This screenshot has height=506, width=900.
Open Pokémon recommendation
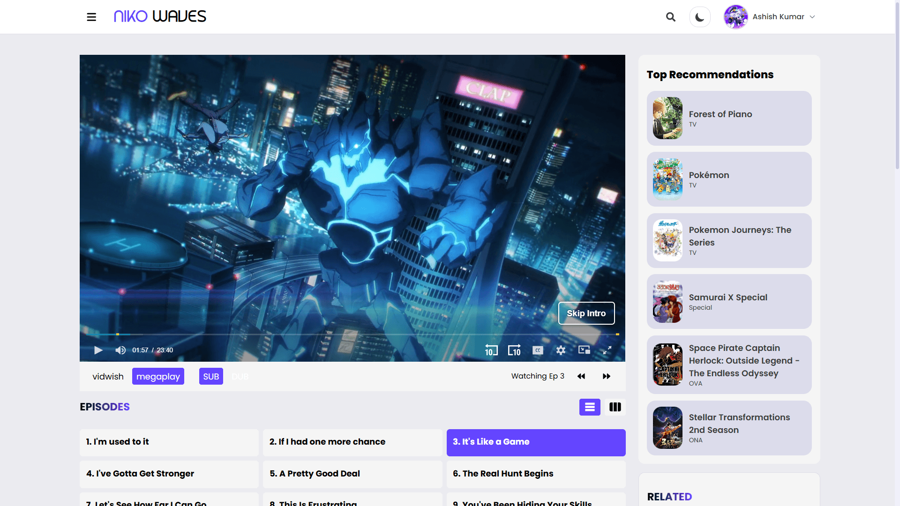point(729,179)
